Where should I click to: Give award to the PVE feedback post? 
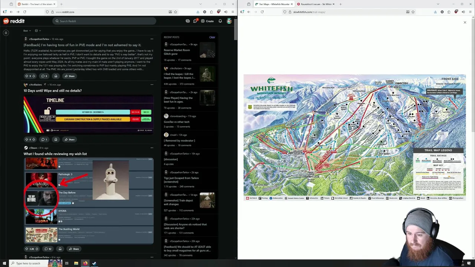[56, 76]
